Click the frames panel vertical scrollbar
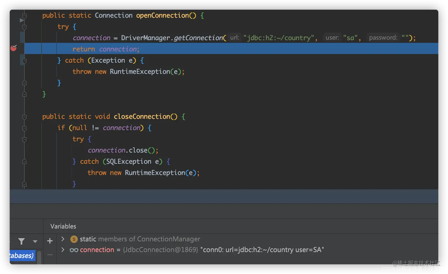The width and height of the screenshot is (448, 274). tap(39, 257)
